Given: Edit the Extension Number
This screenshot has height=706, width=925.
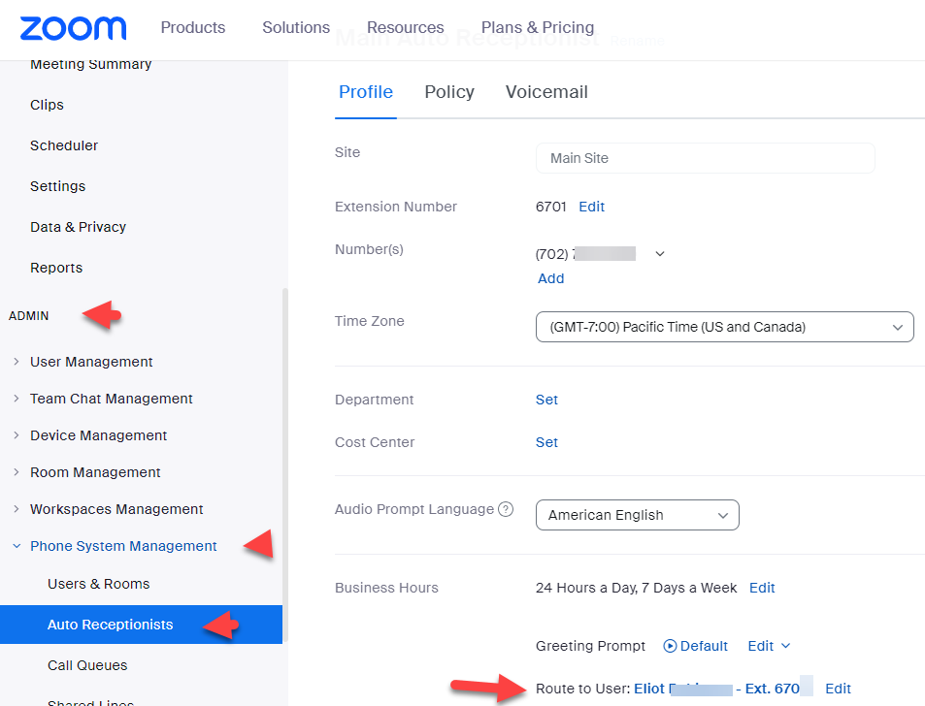Looking at the screenshot, I should coord(591,207).
